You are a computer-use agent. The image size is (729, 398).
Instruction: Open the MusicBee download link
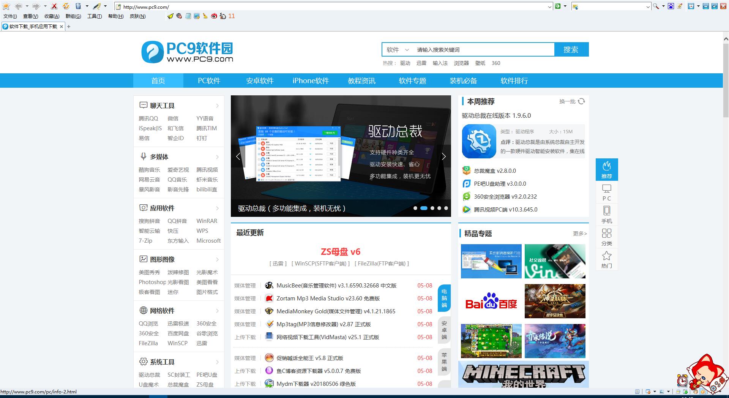336,286
